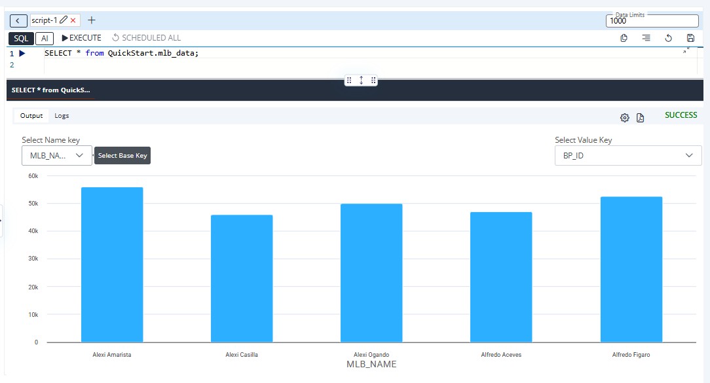Rename script-1 with the pencil icon
The height and width of the screenshot is (383, 710).
(x=64, y=21)
